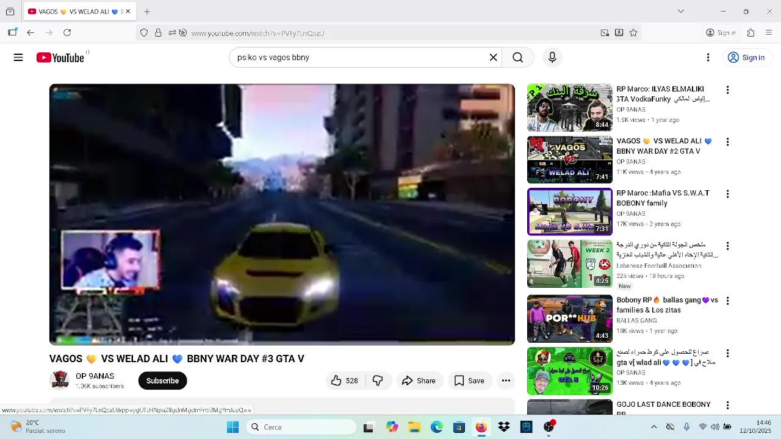Image resolution: width=781 pixels, height=439 pixels.
Task: Click the YouTube URL in the address bar
Action: click(x=257, y=34)
